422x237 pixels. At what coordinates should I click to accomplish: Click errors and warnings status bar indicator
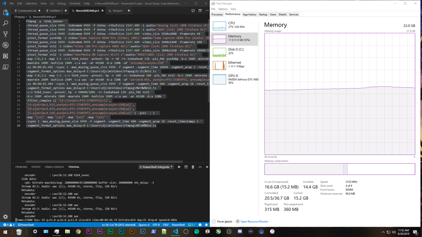click(x=9, y=225)
